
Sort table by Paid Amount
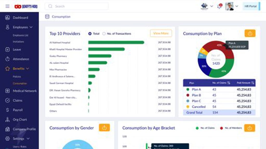253,83
